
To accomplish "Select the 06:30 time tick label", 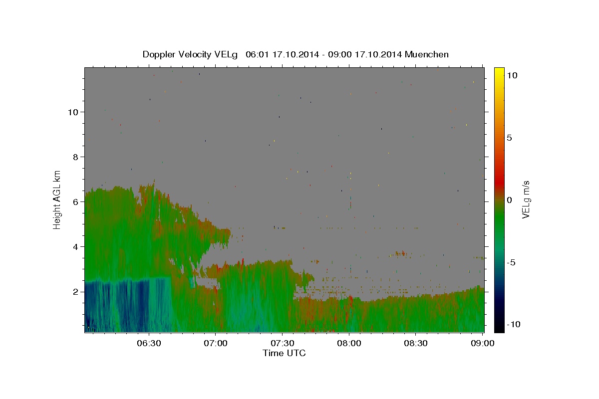I will [149, 343].
